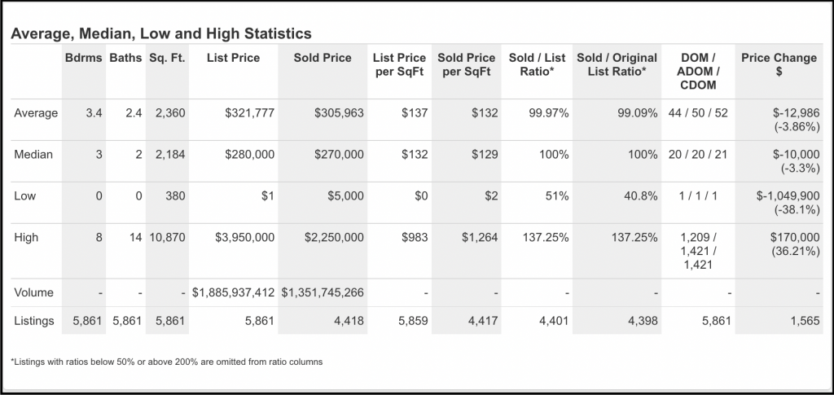Select the Sold Price per SqFt header
Screen dimensions: 834x395
click(466, 64)
